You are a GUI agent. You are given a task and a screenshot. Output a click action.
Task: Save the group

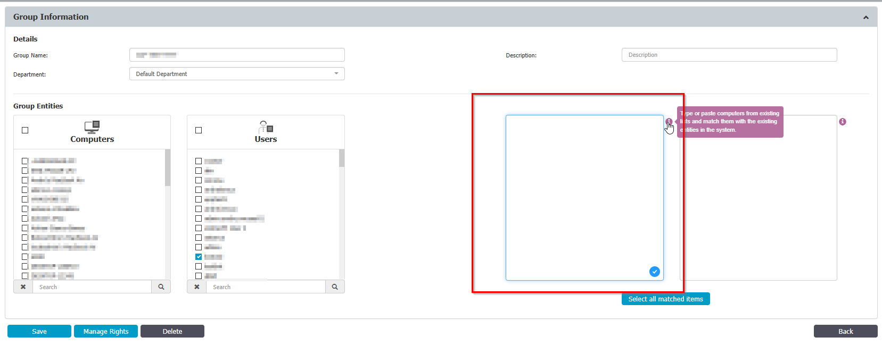coord(39,331)
